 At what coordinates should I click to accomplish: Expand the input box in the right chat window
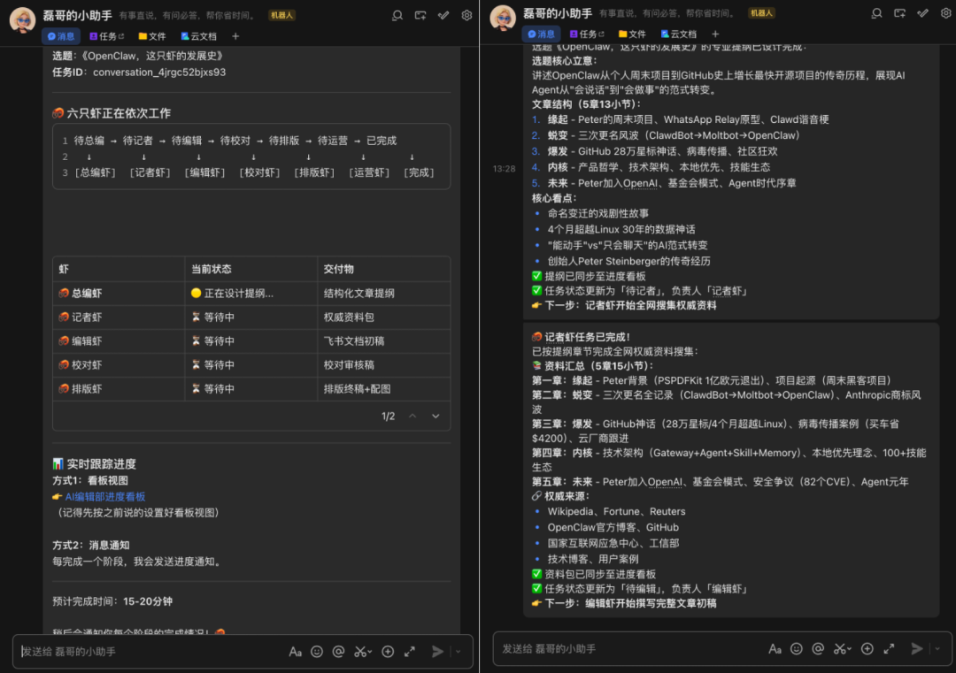pos(890,649)
